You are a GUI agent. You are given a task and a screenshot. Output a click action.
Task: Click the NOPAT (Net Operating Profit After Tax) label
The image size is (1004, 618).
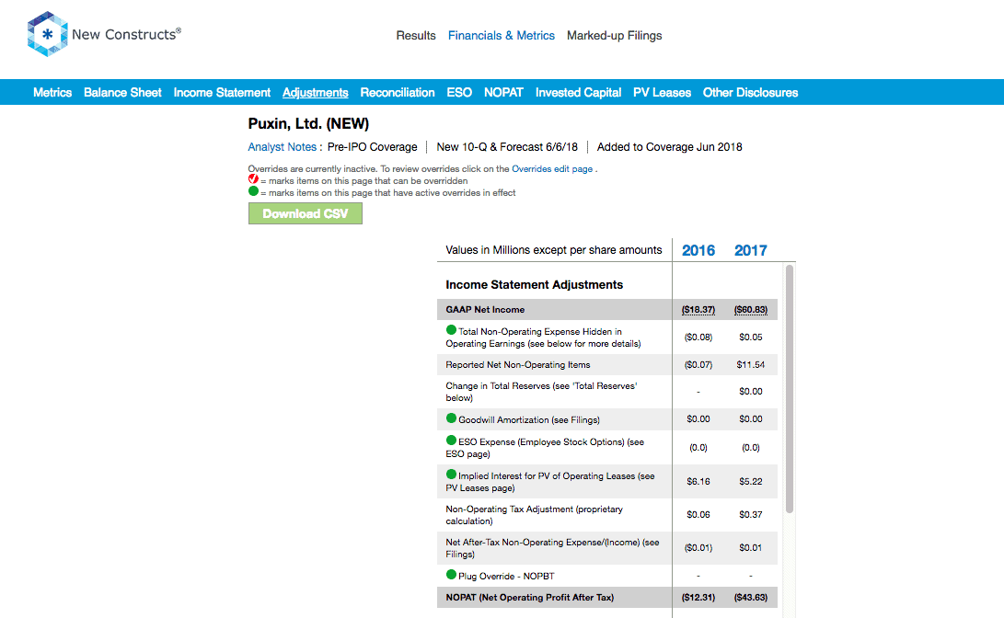pyautogui.click(x=529, y=598)
